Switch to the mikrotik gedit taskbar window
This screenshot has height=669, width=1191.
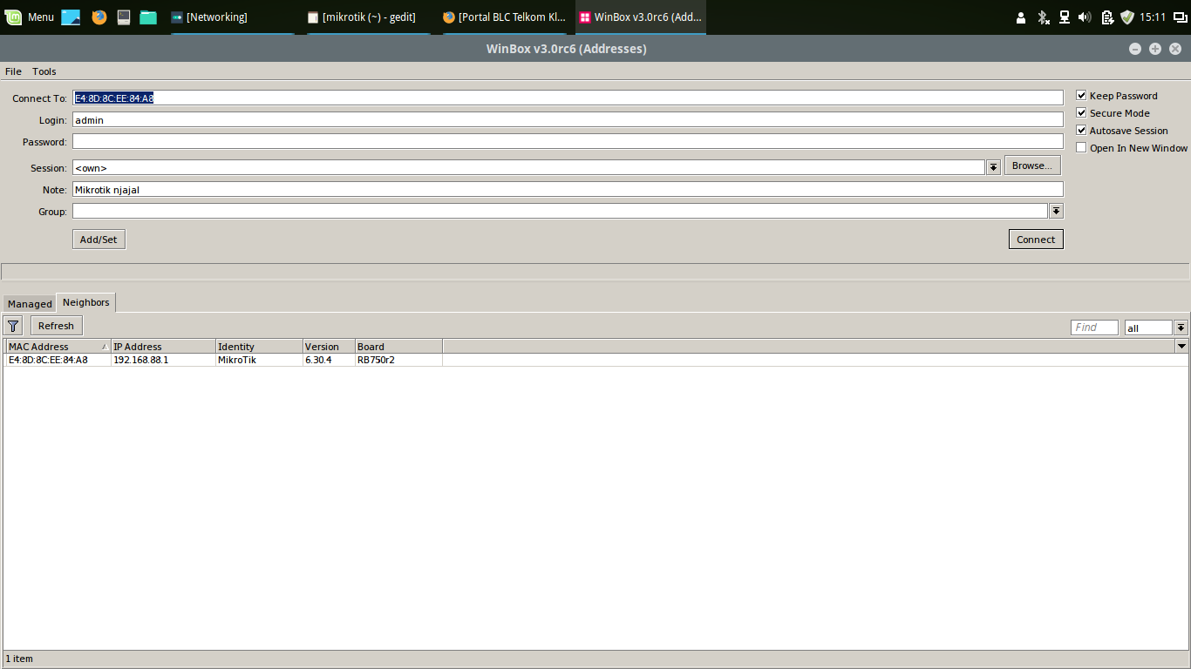367,17
